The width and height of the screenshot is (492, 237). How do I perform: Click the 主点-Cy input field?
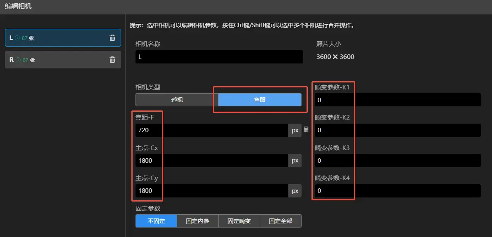click(212, 191)
